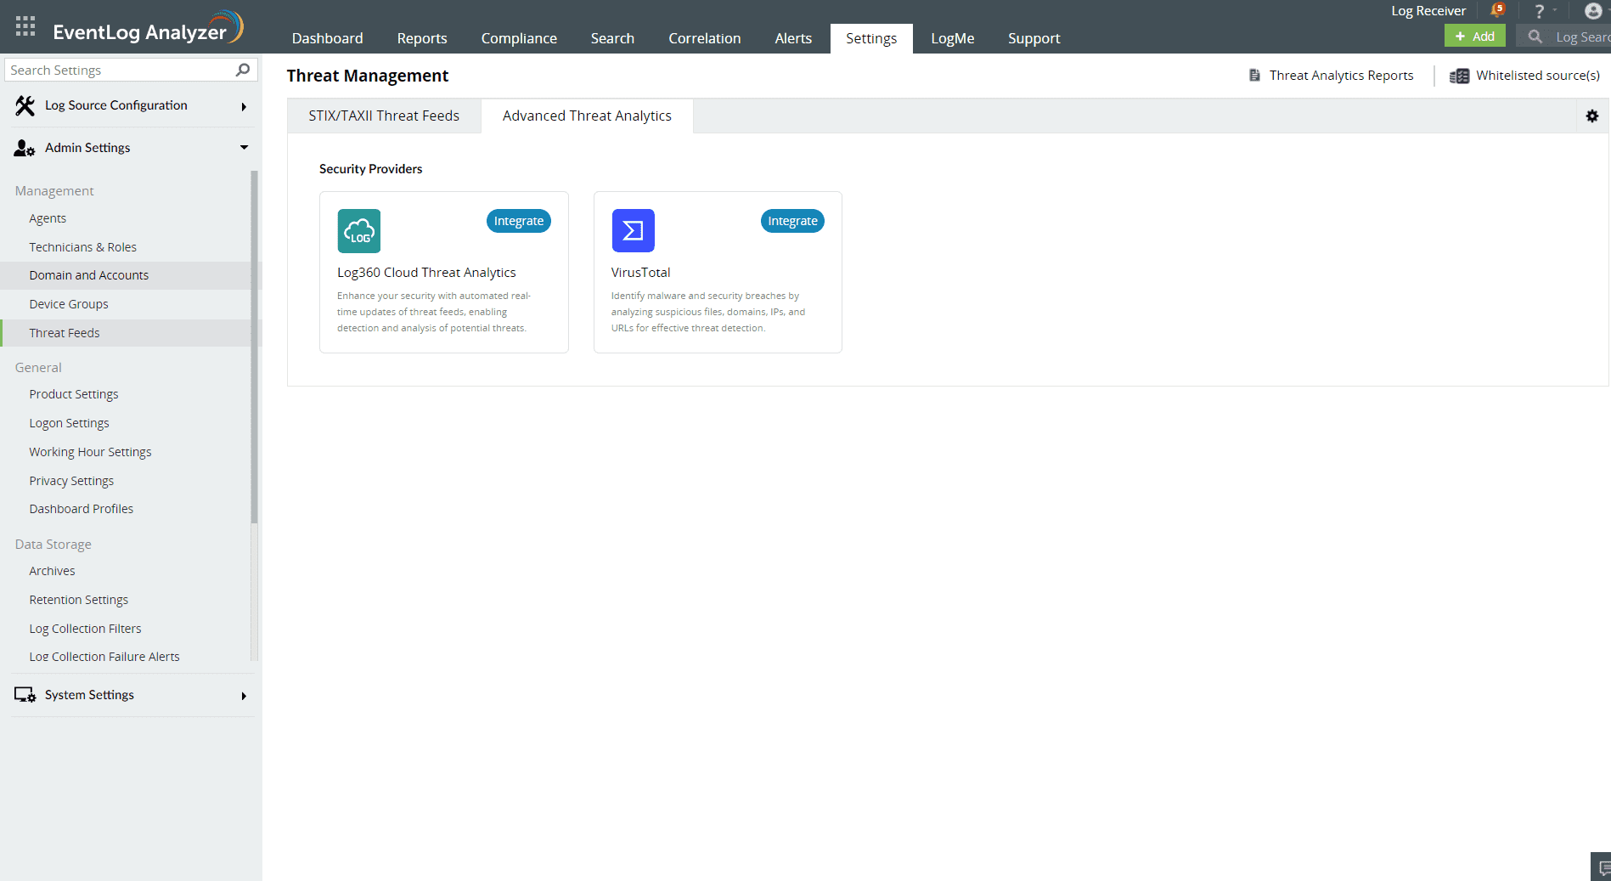This screenshot has width=1611, height=881.
Task: Click the settings gear in Threat Management panel
Action: (x=1592, y=116)
